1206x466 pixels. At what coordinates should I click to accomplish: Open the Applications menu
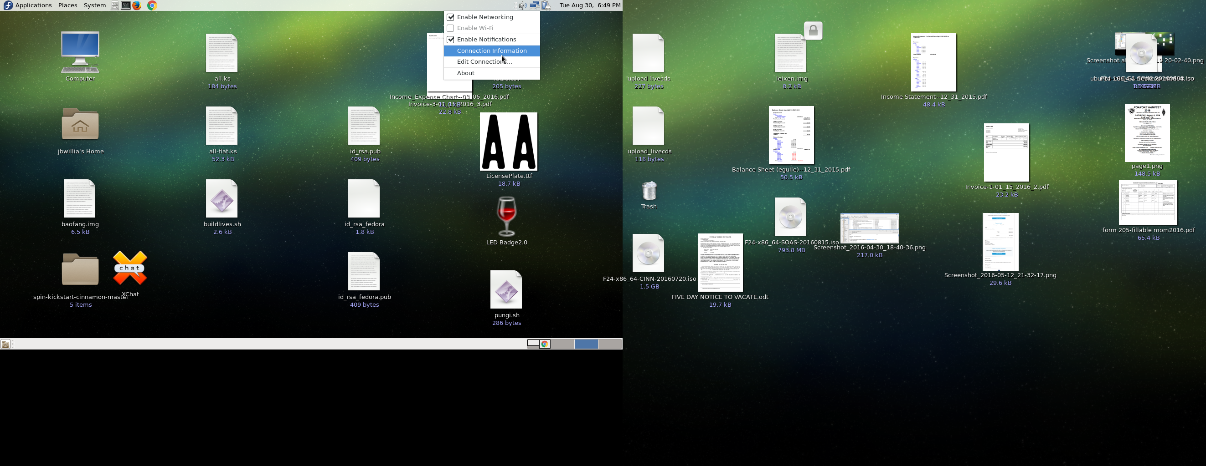[33, 5]
